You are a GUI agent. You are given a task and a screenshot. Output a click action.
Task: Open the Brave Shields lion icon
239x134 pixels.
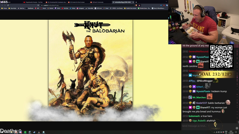[136, 5]
